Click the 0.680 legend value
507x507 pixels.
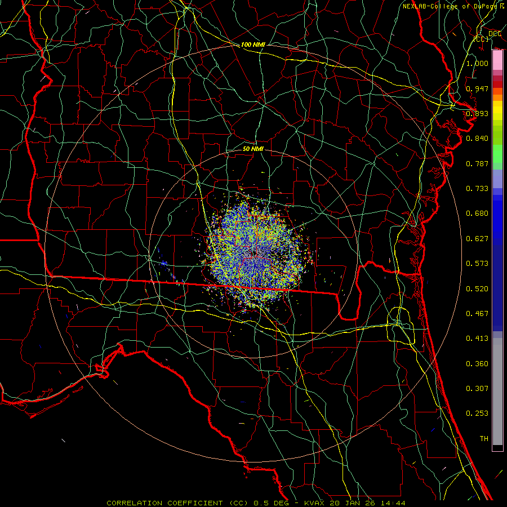[x=477, y=214]
